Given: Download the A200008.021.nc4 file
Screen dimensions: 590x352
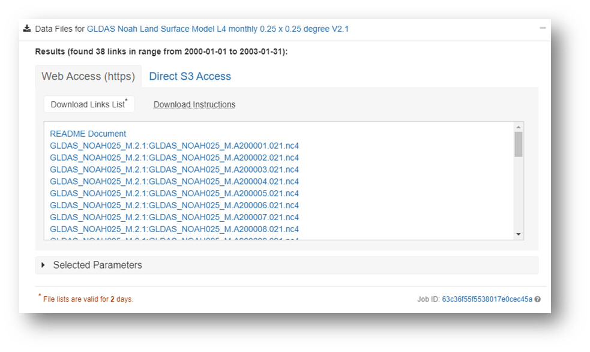Looking at the screenshot, I should (174, 229).
